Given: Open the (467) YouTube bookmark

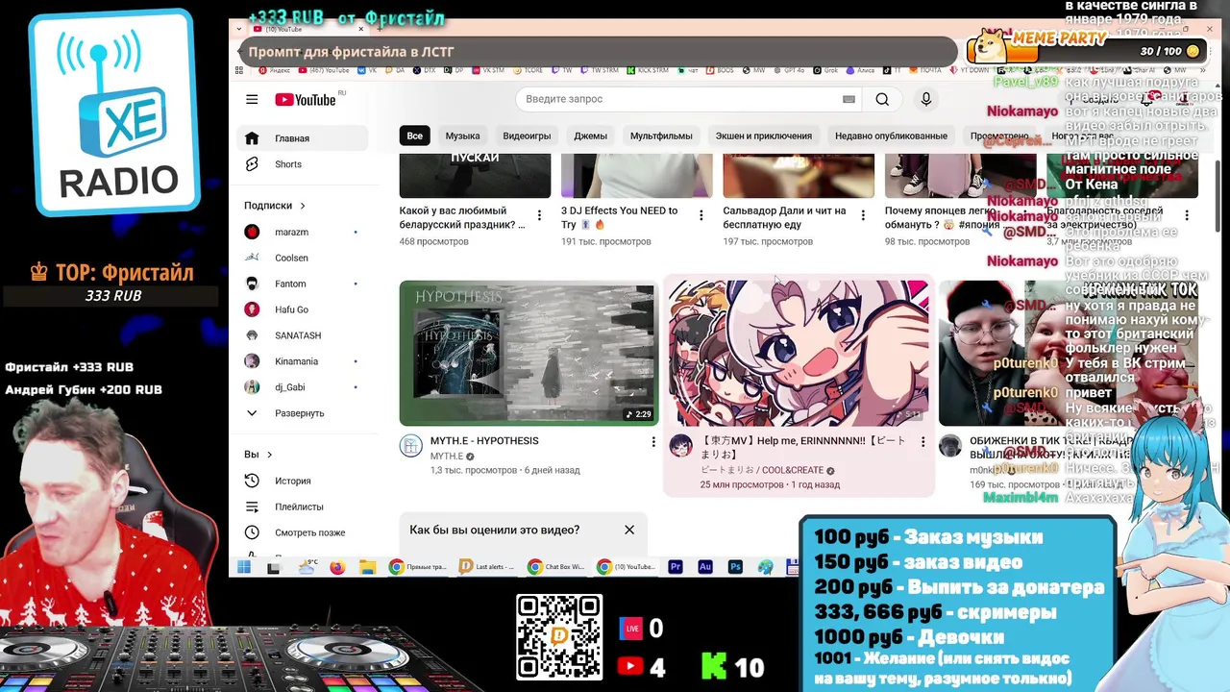Looking at the screenshot, I should [x=325, y=70].
